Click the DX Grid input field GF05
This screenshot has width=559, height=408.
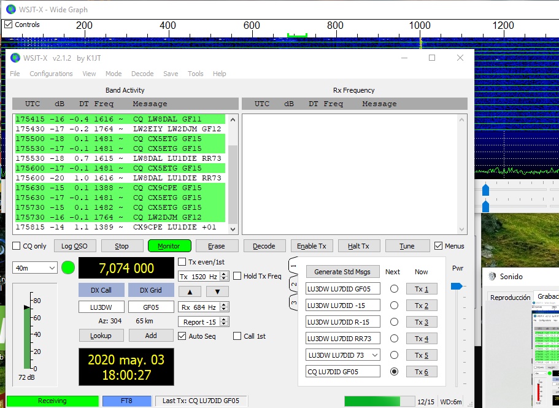[151, 307]
